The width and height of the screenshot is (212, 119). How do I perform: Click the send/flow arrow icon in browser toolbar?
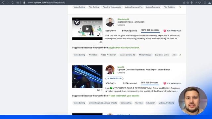195,2
